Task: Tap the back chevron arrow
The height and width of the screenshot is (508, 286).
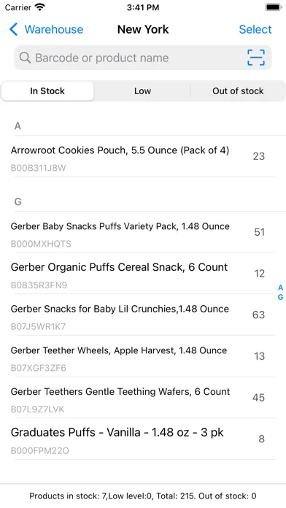Action: point(14,29)
